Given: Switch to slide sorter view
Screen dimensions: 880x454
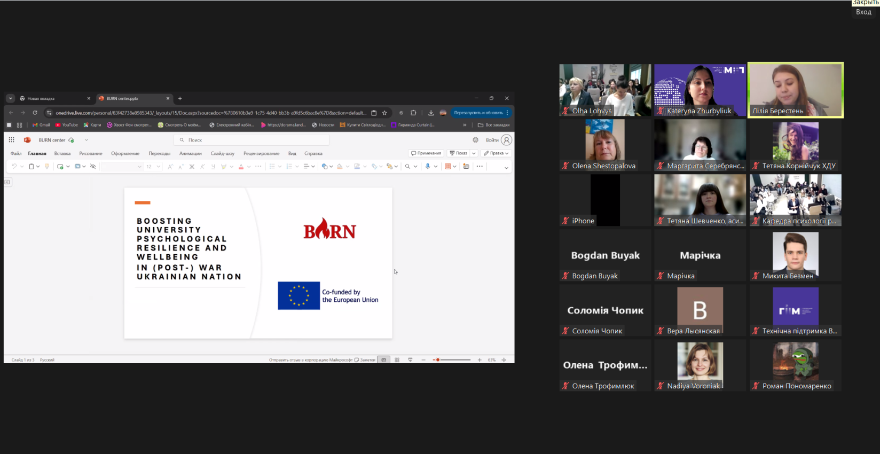Looking at the screenshot, I should pos(397,360).
